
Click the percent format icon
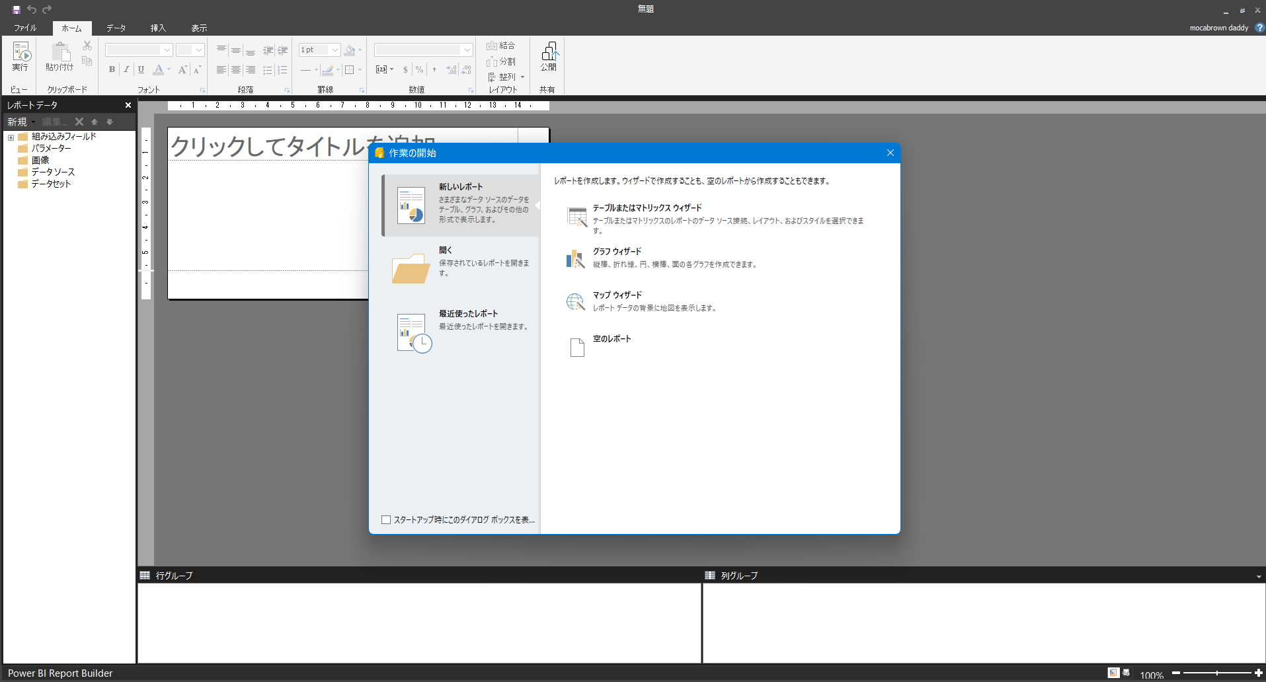[419, 69]
